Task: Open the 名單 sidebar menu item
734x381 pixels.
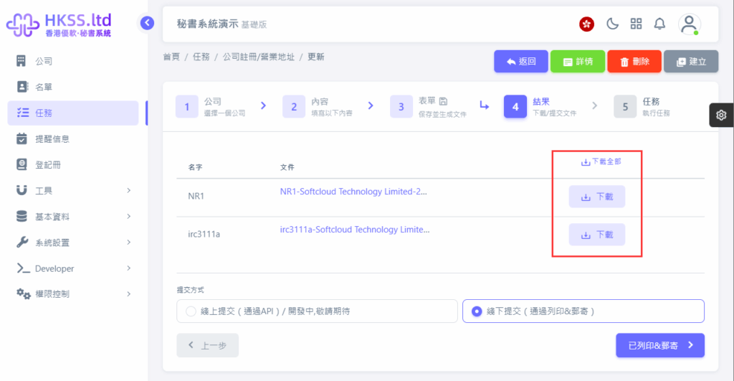Action: [x=73, y=87]
